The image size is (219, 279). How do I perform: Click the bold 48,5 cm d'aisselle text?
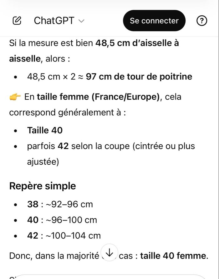tap(137, 43)
